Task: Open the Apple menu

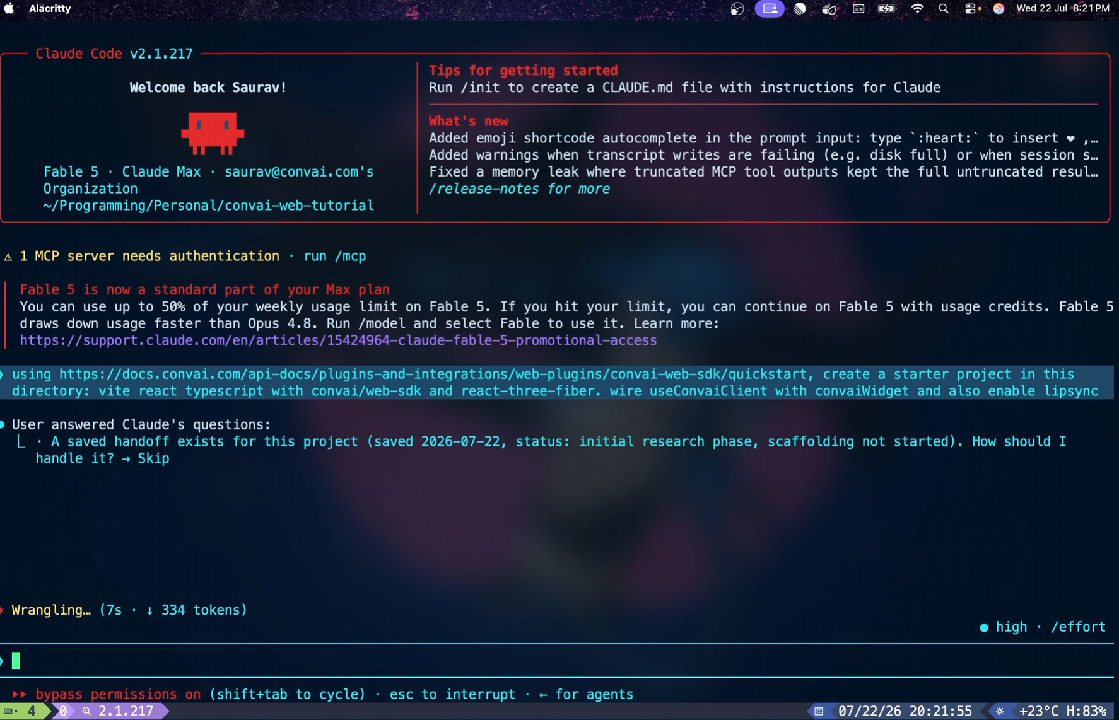Action: click(x=9, y=8)
